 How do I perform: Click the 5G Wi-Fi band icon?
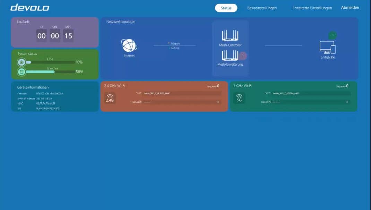(x=239, y=98)
